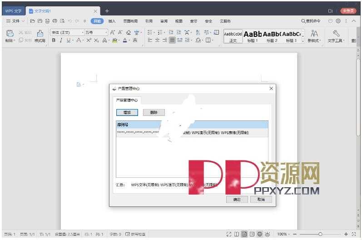The width and height of the screenshot is (362, 240).
Task: Click the 粘贴 paste icon
Action: tap(10, 34)
